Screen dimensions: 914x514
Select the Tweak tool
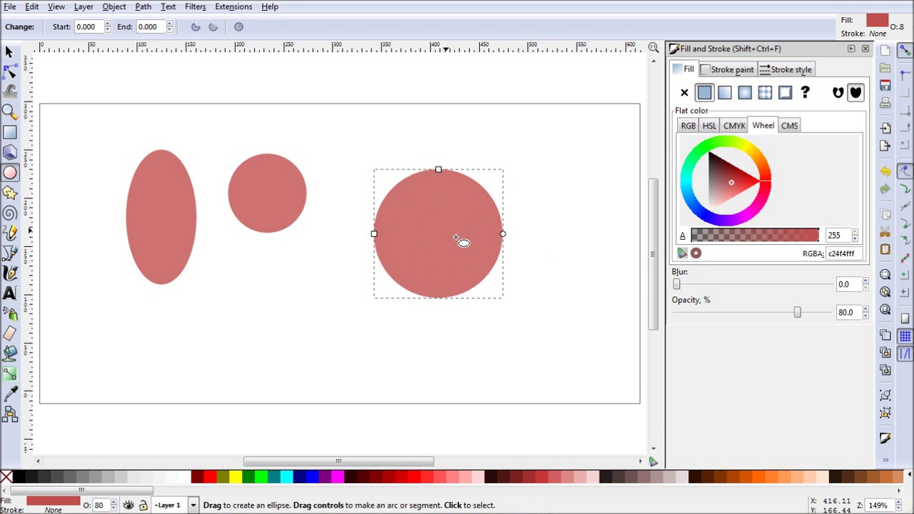9,91
